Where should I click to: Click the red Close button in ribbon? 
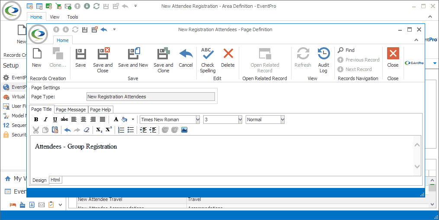pos(393,58)
